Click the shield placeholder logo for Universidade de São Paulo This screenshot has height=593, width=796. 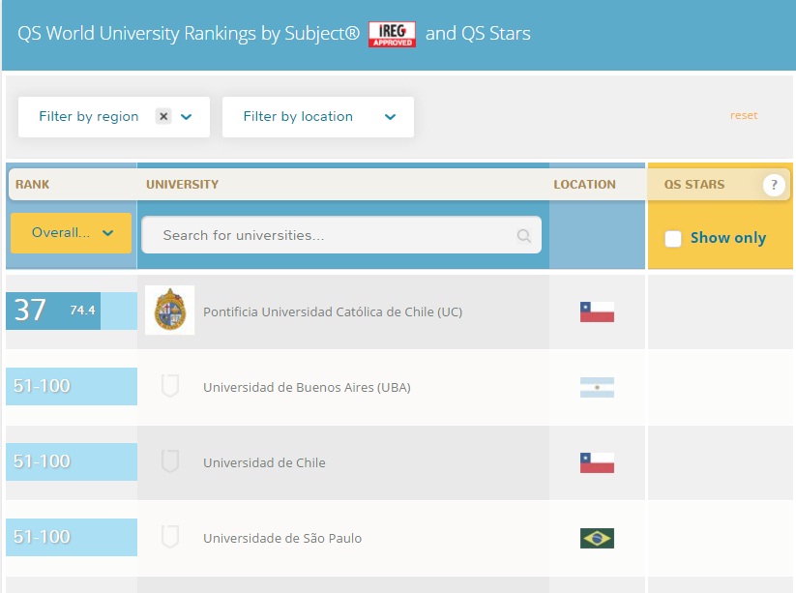170,537
